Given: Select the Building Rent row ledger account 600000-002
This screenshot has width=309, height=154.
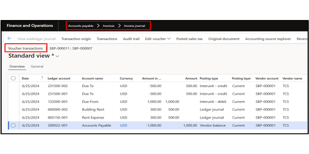Looking at the screenshot, I should coord(57,110).
